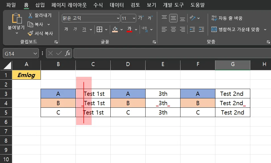Open the File (파일) tab
The image size is (271, 163).
[11, 5]
